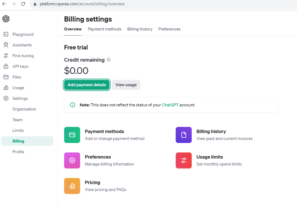Open the Billing history tab

point(140,29)
